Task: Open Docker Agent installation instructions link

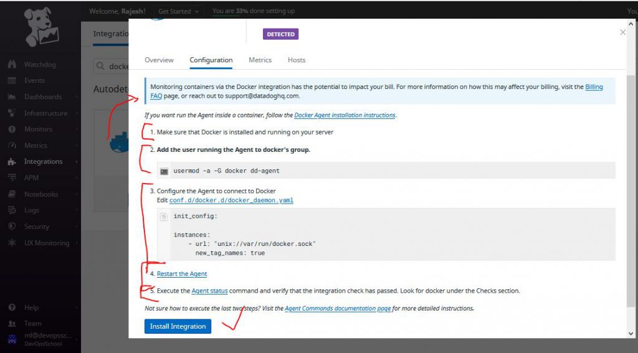Action: tap(345, 115)
